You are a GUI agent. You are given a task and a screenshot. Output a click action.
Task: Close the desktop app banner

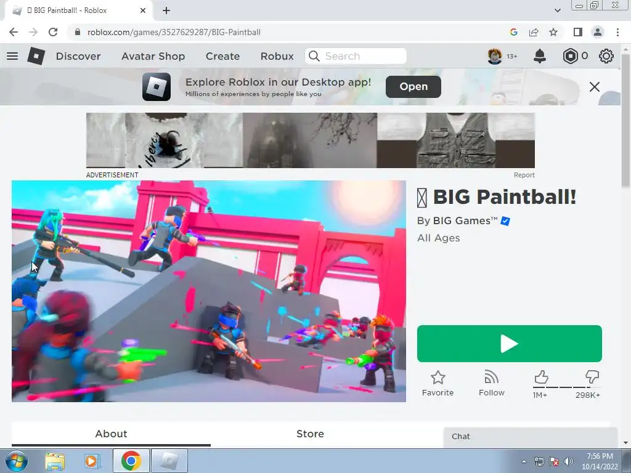point(595,87)
